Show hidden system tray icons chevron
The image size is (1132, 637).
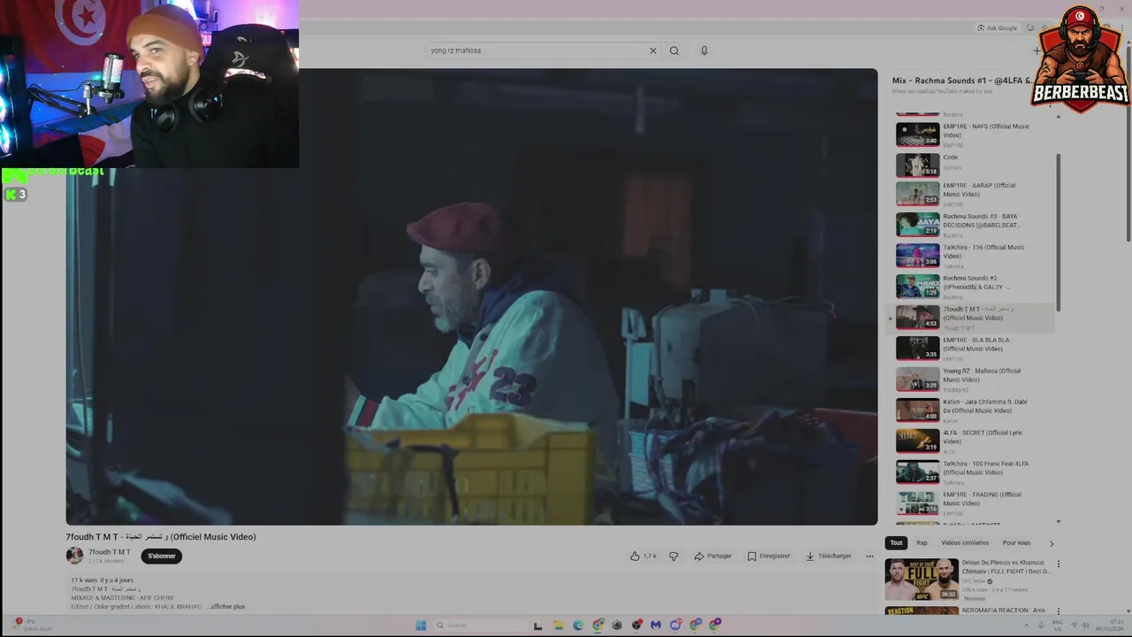click(1026, 625)
